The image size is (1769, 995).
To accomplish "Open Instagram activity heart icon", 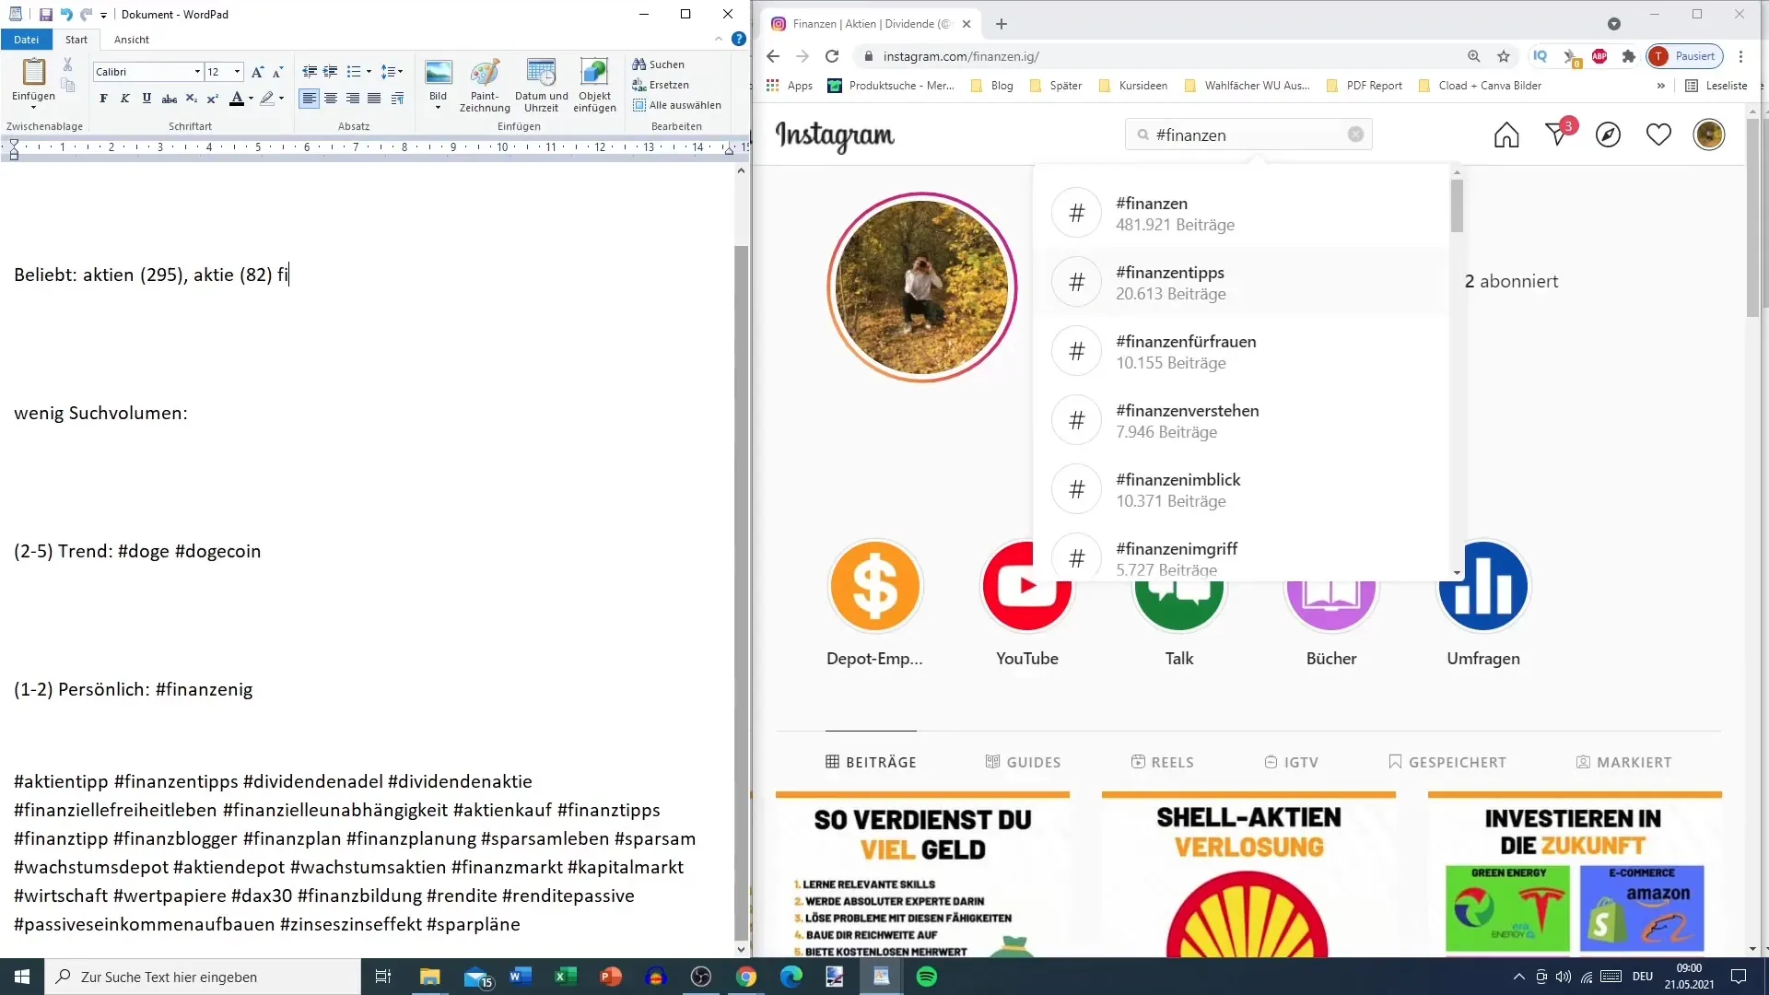I will point(1658,135).
